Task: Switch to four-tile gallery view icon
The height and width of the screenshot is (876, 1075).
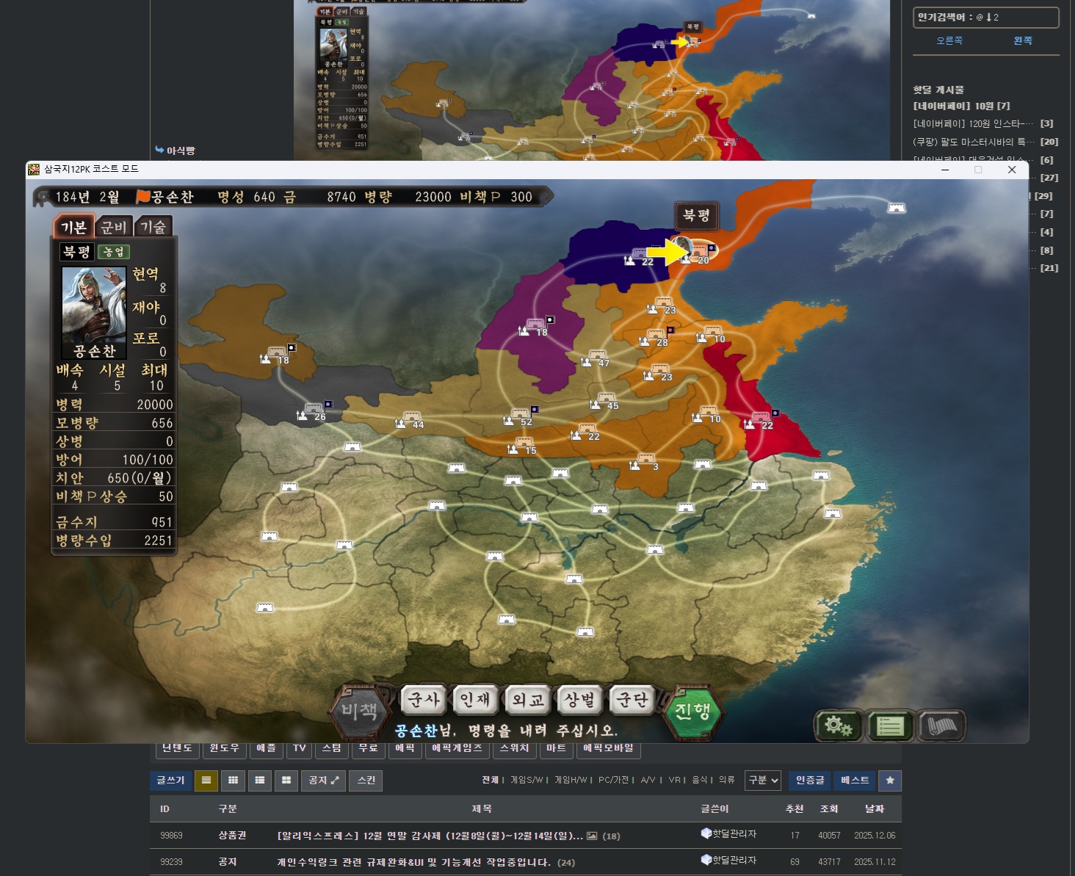Action: pyautogui.click(x=286, y=781)
